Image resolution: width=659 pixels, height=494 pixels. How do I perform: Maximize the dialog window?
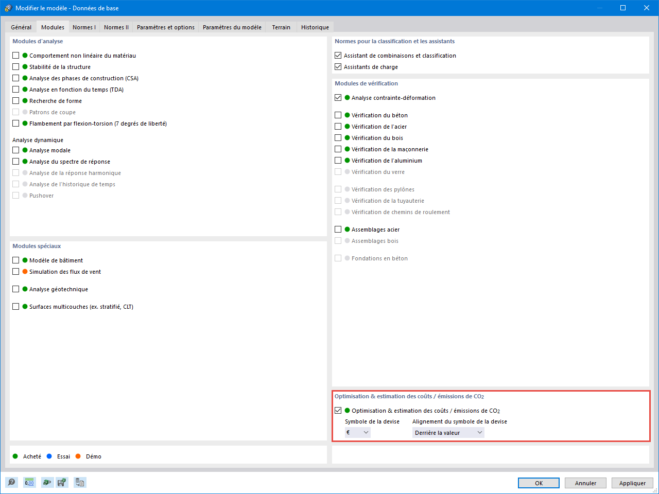tap(622, 8)
